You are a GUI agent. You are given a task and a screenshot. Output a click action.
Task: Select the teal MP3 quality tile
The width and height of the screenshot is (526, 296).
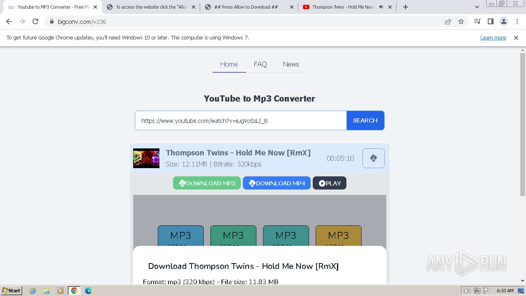pyautogui.click(x=286, y=236)
